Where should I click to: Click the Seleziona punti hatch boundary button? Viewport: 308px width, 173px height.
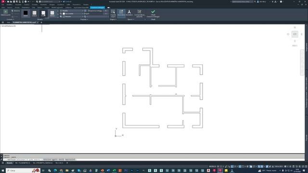(5, 13)
